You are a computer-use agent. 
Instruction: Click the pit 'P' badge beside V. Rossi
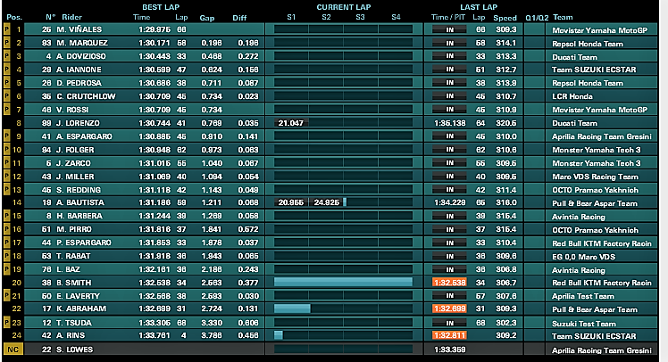pos(7,110)
